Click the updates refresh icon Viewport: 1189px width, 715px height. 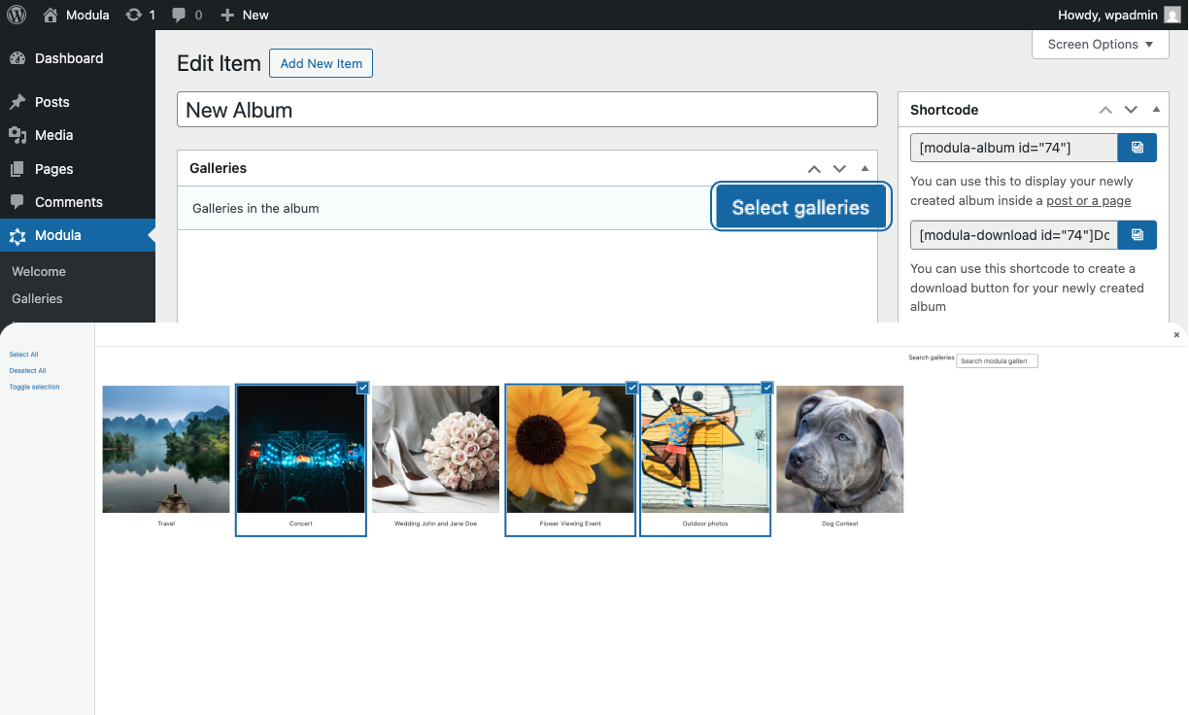134,15
